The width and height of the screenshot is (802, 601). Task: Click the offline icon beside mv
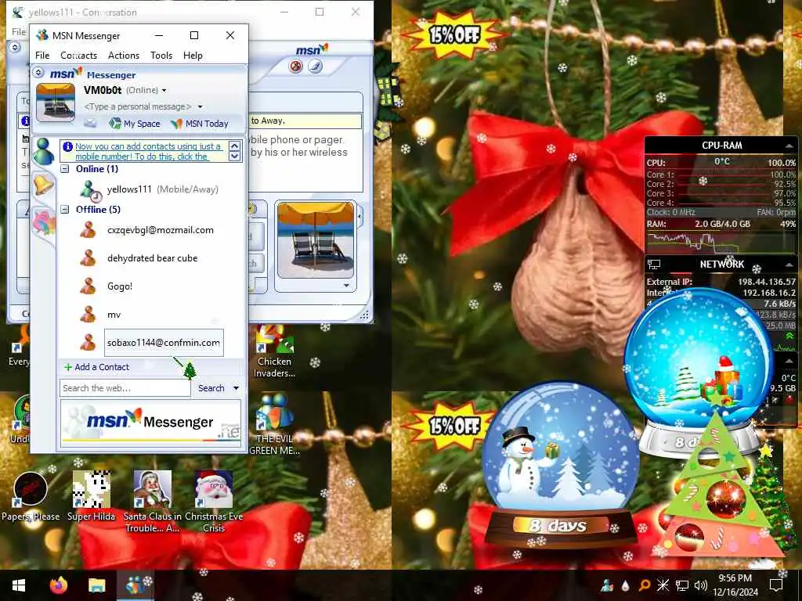(x=88, y=315)
